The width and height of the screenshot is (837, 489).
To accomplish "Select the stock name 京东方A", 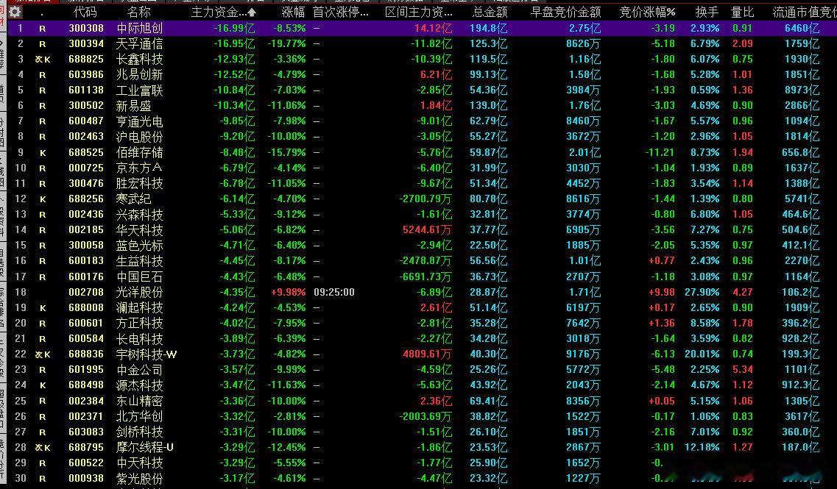I will pos(139,168).
